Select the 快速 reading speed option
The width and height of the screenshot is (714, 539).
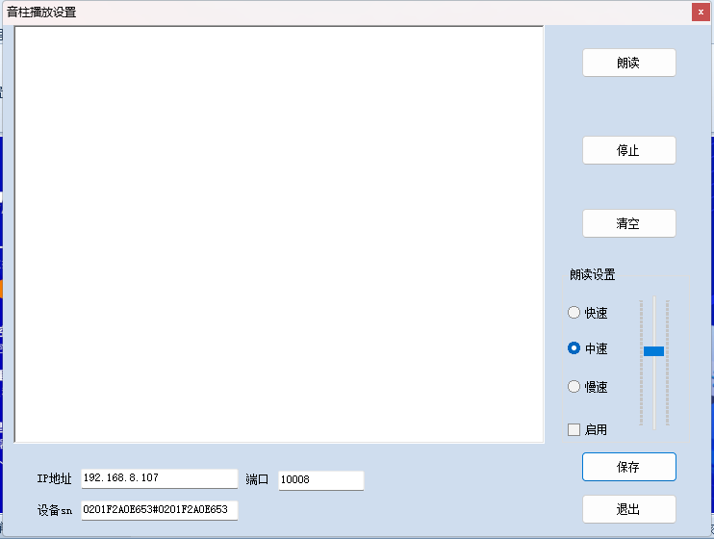tap(574, 313)
